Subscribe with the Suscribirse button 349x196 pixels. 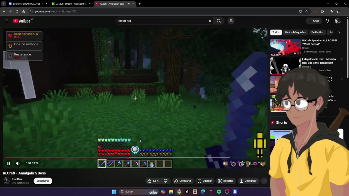point(43,181)
